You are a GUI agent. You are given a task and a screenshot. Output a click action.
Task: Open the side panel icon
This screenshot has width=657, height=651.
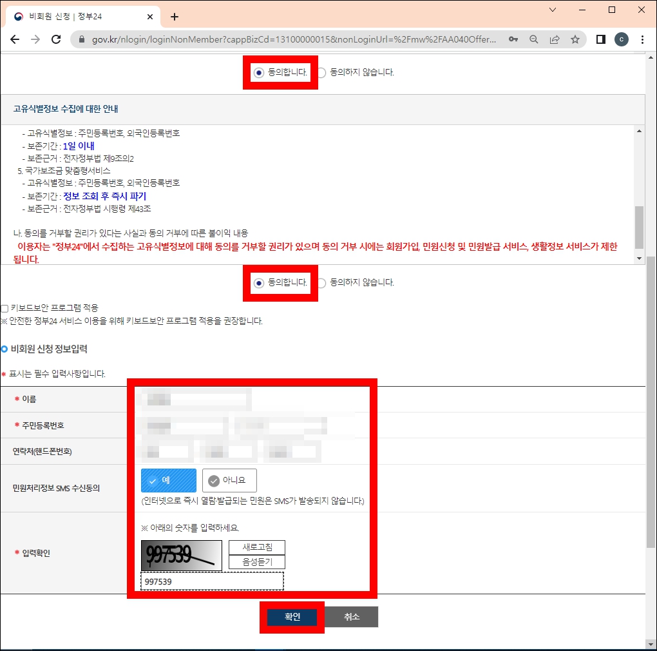point(599,39)
